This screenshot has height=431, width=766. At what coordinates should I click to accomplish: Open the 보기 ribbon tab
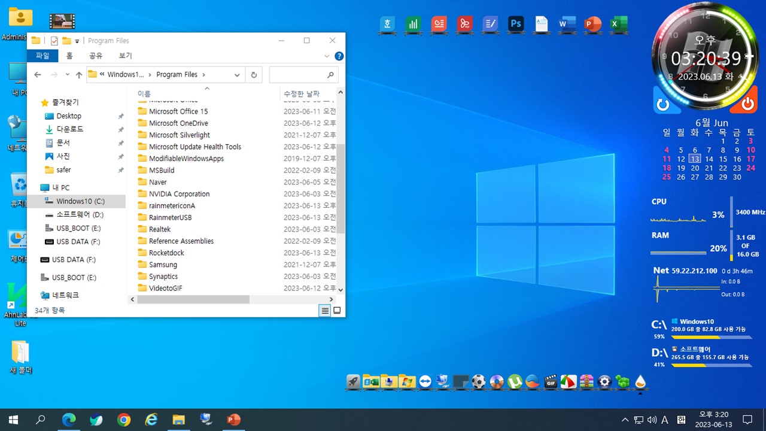click(125, 56)
